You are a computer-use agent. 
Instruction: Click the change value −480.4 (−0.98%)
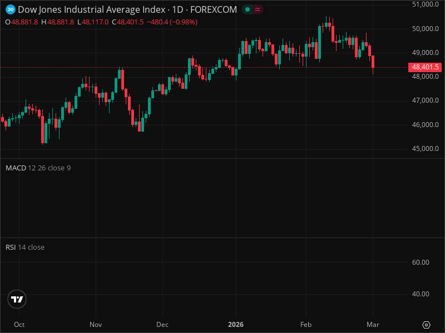[172, 22]
